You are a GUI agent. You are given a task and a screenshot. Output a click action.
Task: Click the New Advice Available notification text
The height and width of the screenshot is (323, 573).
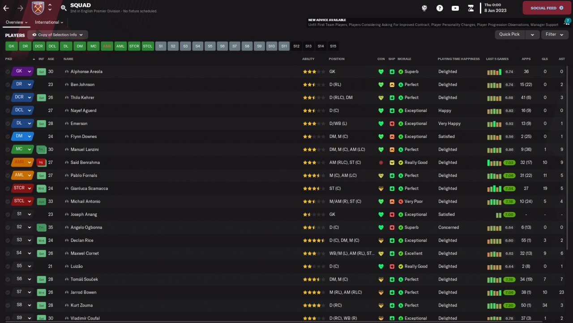[x=327, y=20]
